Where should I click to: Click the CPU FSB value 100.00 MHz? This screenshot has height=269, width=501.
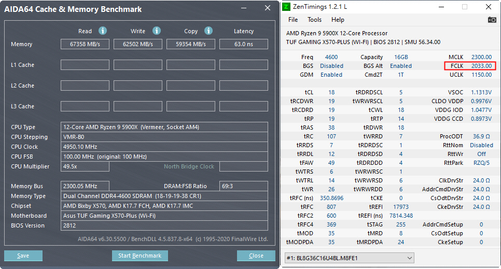point(164,157)
